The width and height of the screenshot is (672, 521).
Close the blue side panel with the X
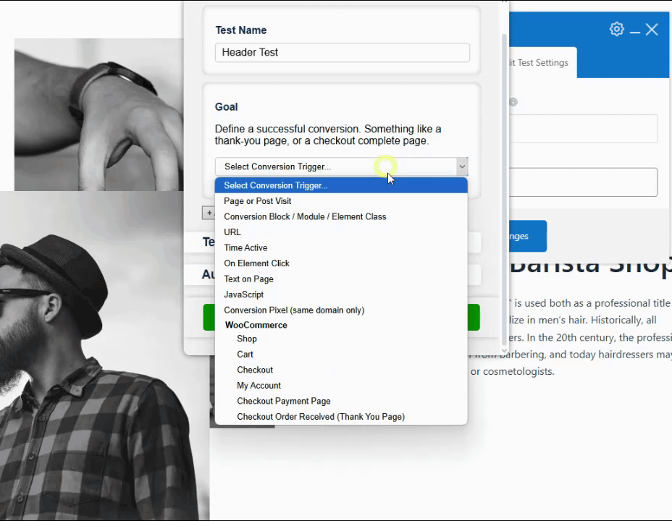652,29
